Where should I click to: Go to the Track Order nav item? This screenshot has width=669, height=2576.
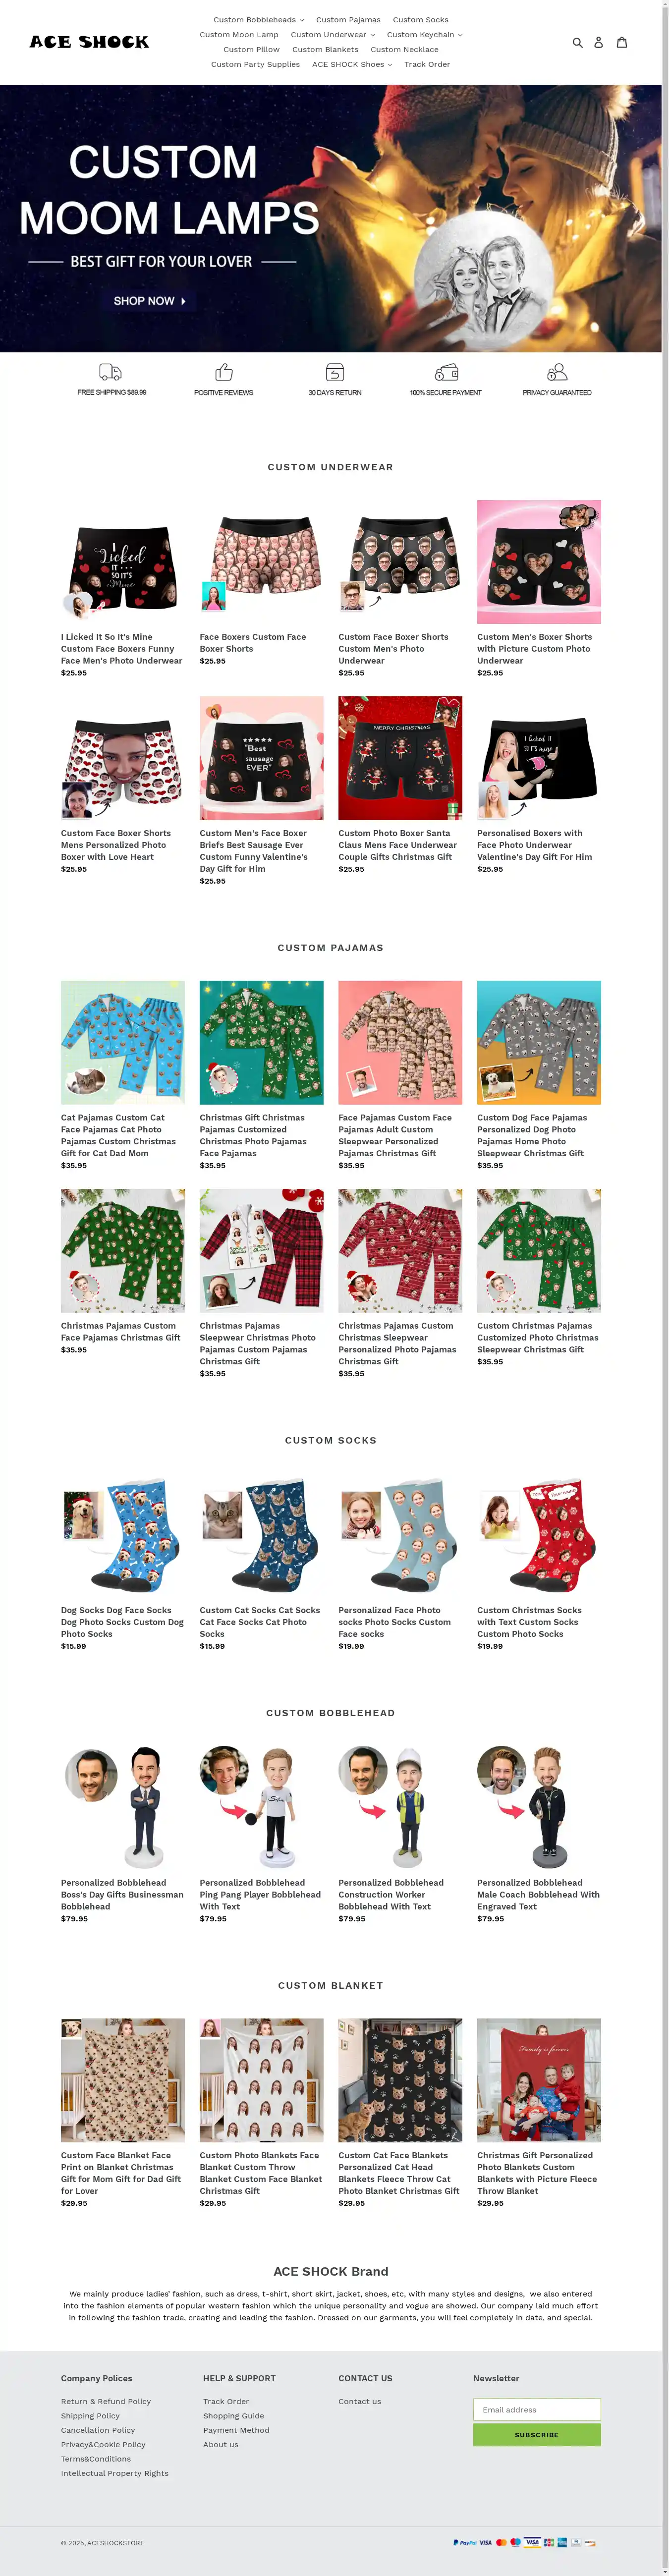427,64
